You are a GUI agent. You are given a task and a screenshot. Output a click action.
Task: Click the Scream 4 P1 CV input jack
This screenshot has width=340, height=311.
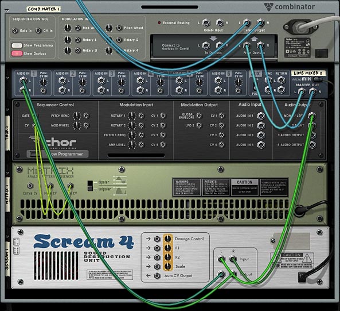click(x=157, y=248)
